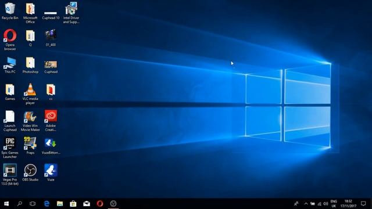Screen dimensions: 372x209
Task: Select the Games folder icon
Action: (x=10, y=92)
